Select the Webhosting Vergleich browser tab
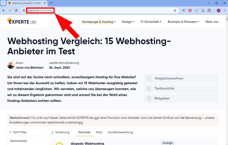The image size is (228, 145). coord(27,3)
